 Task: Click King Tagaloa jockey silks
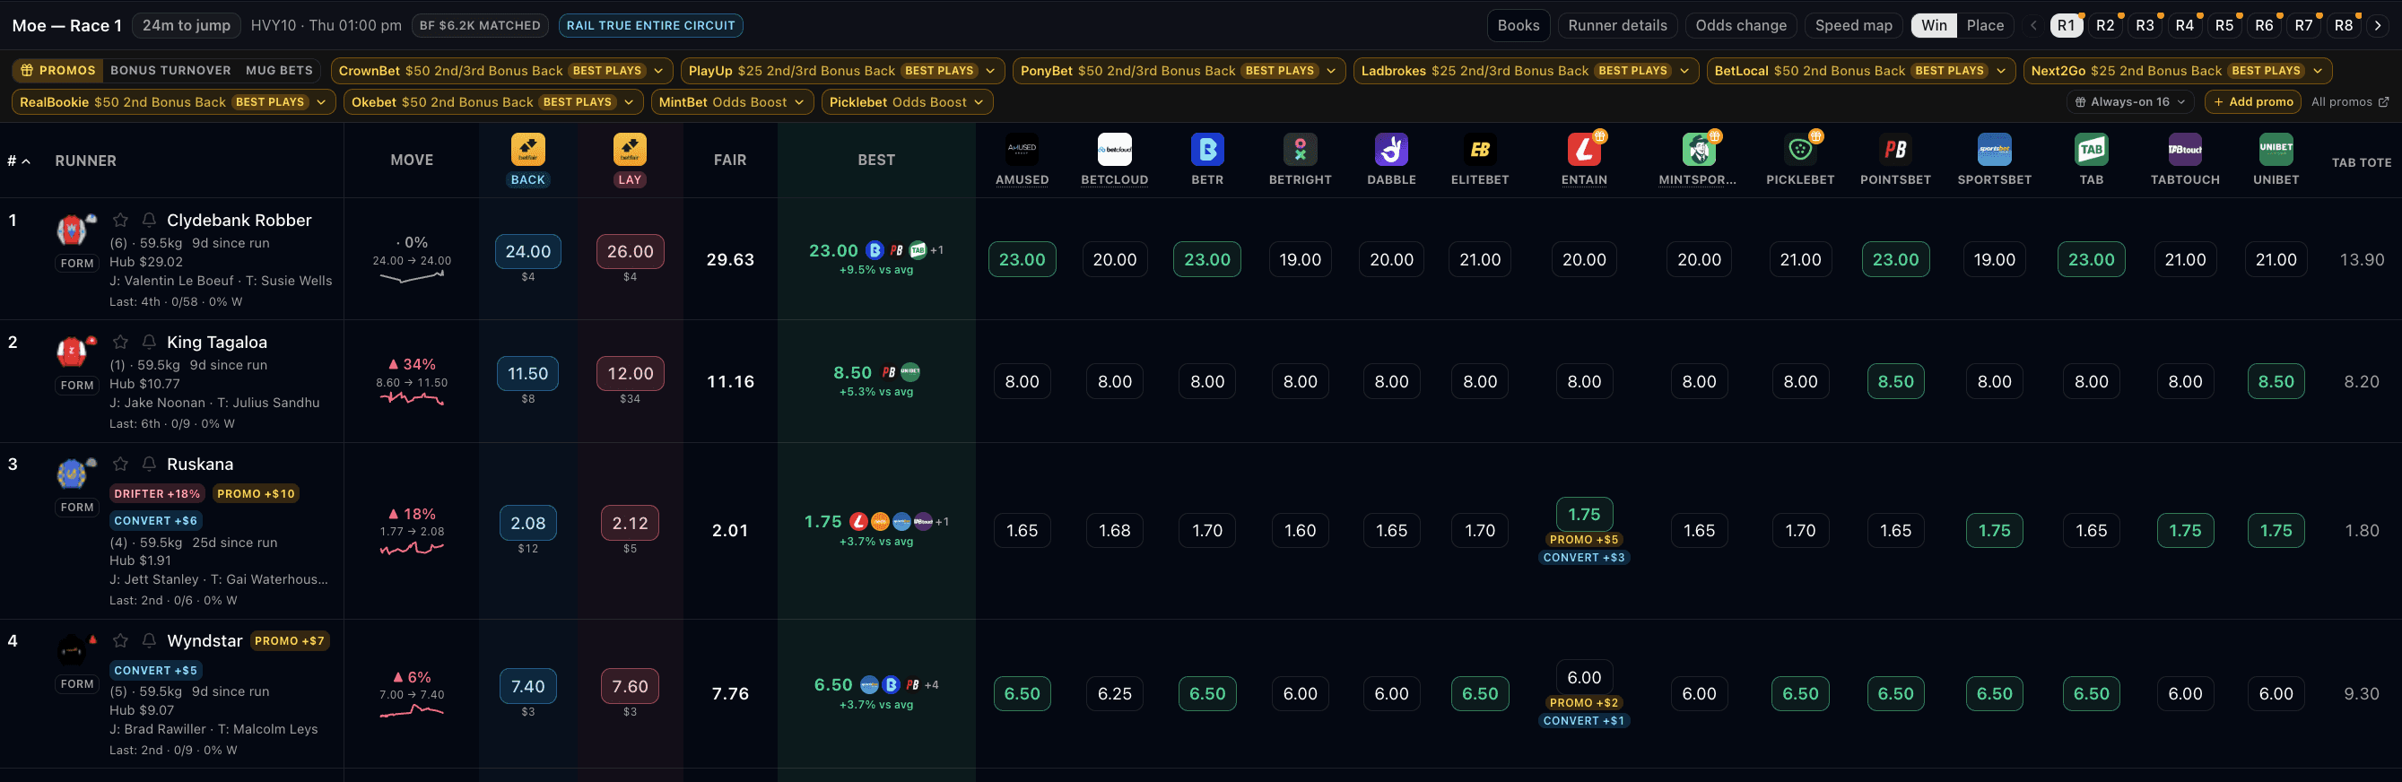72,352
